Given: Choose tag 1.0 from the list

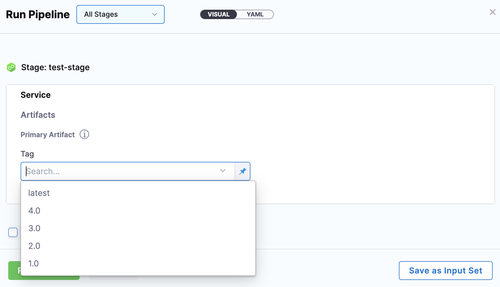Looking at the screenshot, I should point(34,263).
